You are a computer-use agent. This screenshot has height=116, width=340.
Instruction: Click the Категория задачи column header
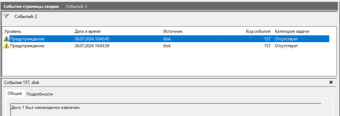(294, 31)
